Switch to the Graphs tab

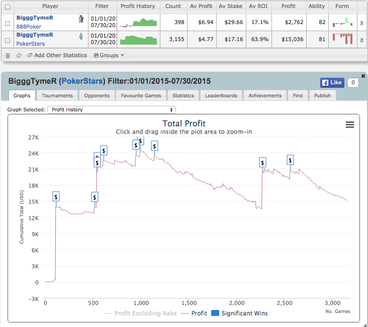[22, 95]
